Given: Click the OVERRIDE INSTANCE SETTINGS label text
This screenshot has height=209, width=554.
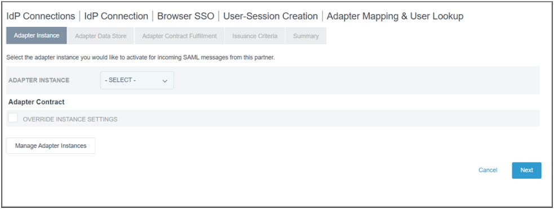Looking at the screenshot, I should [x=70, y=119].
